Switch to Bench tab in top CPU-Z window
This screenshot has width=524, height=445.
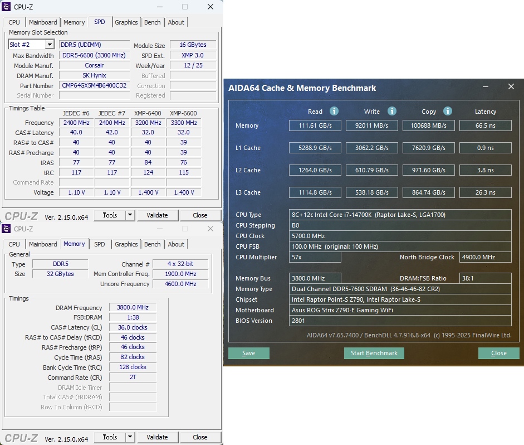click(153, 22)
